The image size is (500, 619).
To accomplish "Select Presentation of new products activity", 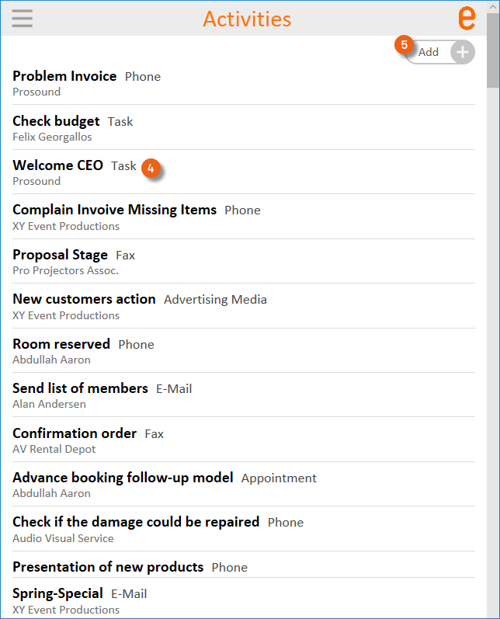I will point(108,567).
